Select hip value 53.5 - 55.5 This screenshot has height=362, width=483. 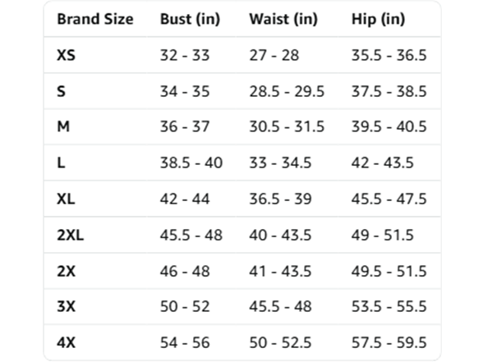(x=389, y=307)
